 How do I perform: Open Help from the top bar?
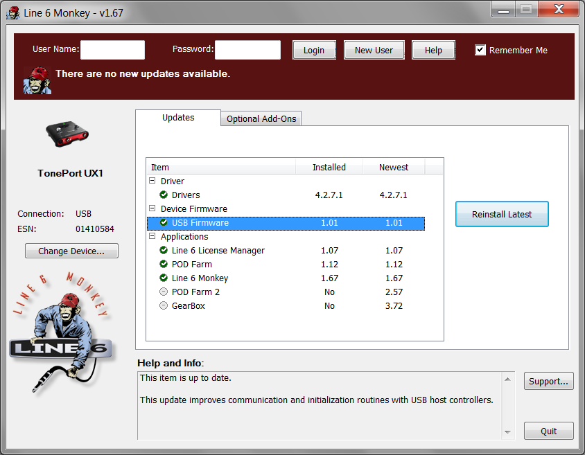(433, 50)
